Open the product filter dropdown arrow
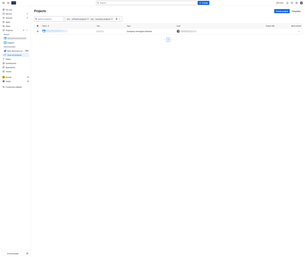 coord(120,19)
